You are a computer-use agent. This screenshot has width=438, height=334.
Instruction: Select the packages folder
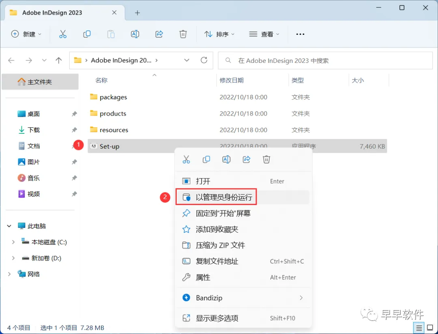pyautogui.click(x=237, y=97)
